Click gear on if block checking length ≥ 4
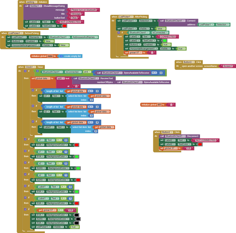This screenshot has height=233, width=236. click(33, 121)
